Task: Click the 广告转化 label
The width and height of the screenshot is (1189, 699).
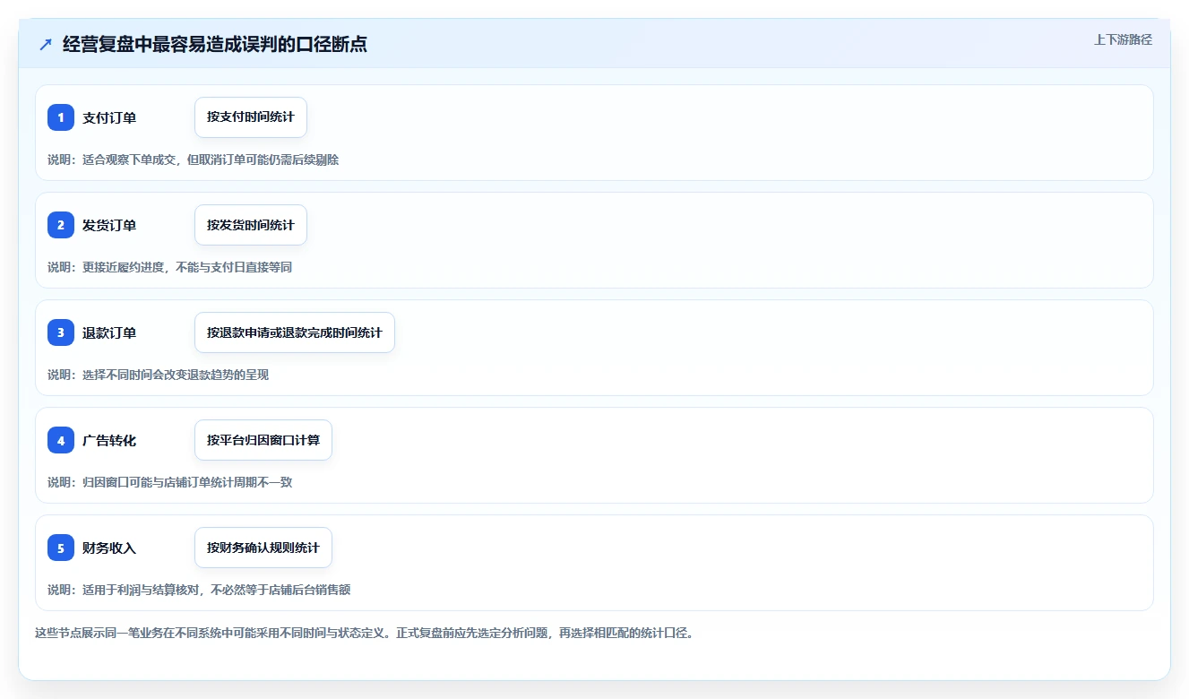Action: click(x=109, y=440)
